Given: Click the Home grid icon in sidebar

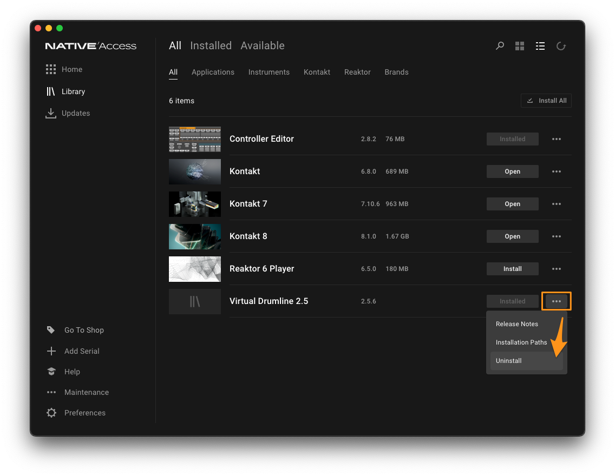Looking at the screenshot, I should tap(50, 69).
